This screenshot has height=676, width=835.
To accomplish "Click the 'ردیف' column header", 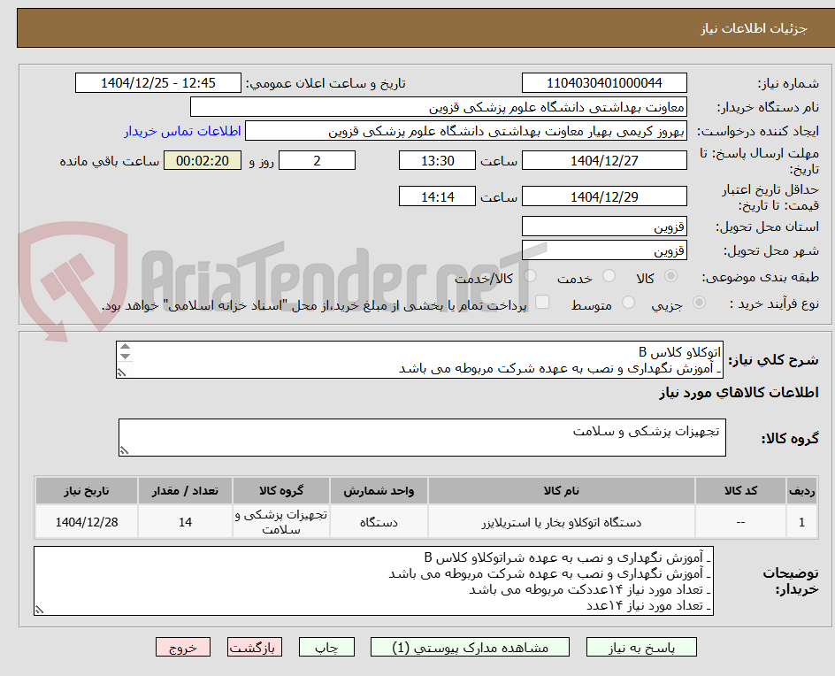I will point(802,490).
